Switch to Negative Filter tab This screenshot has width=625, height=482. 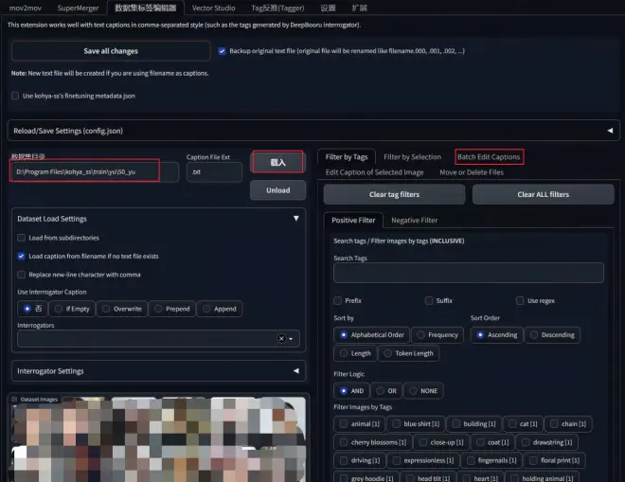point(414,220)
